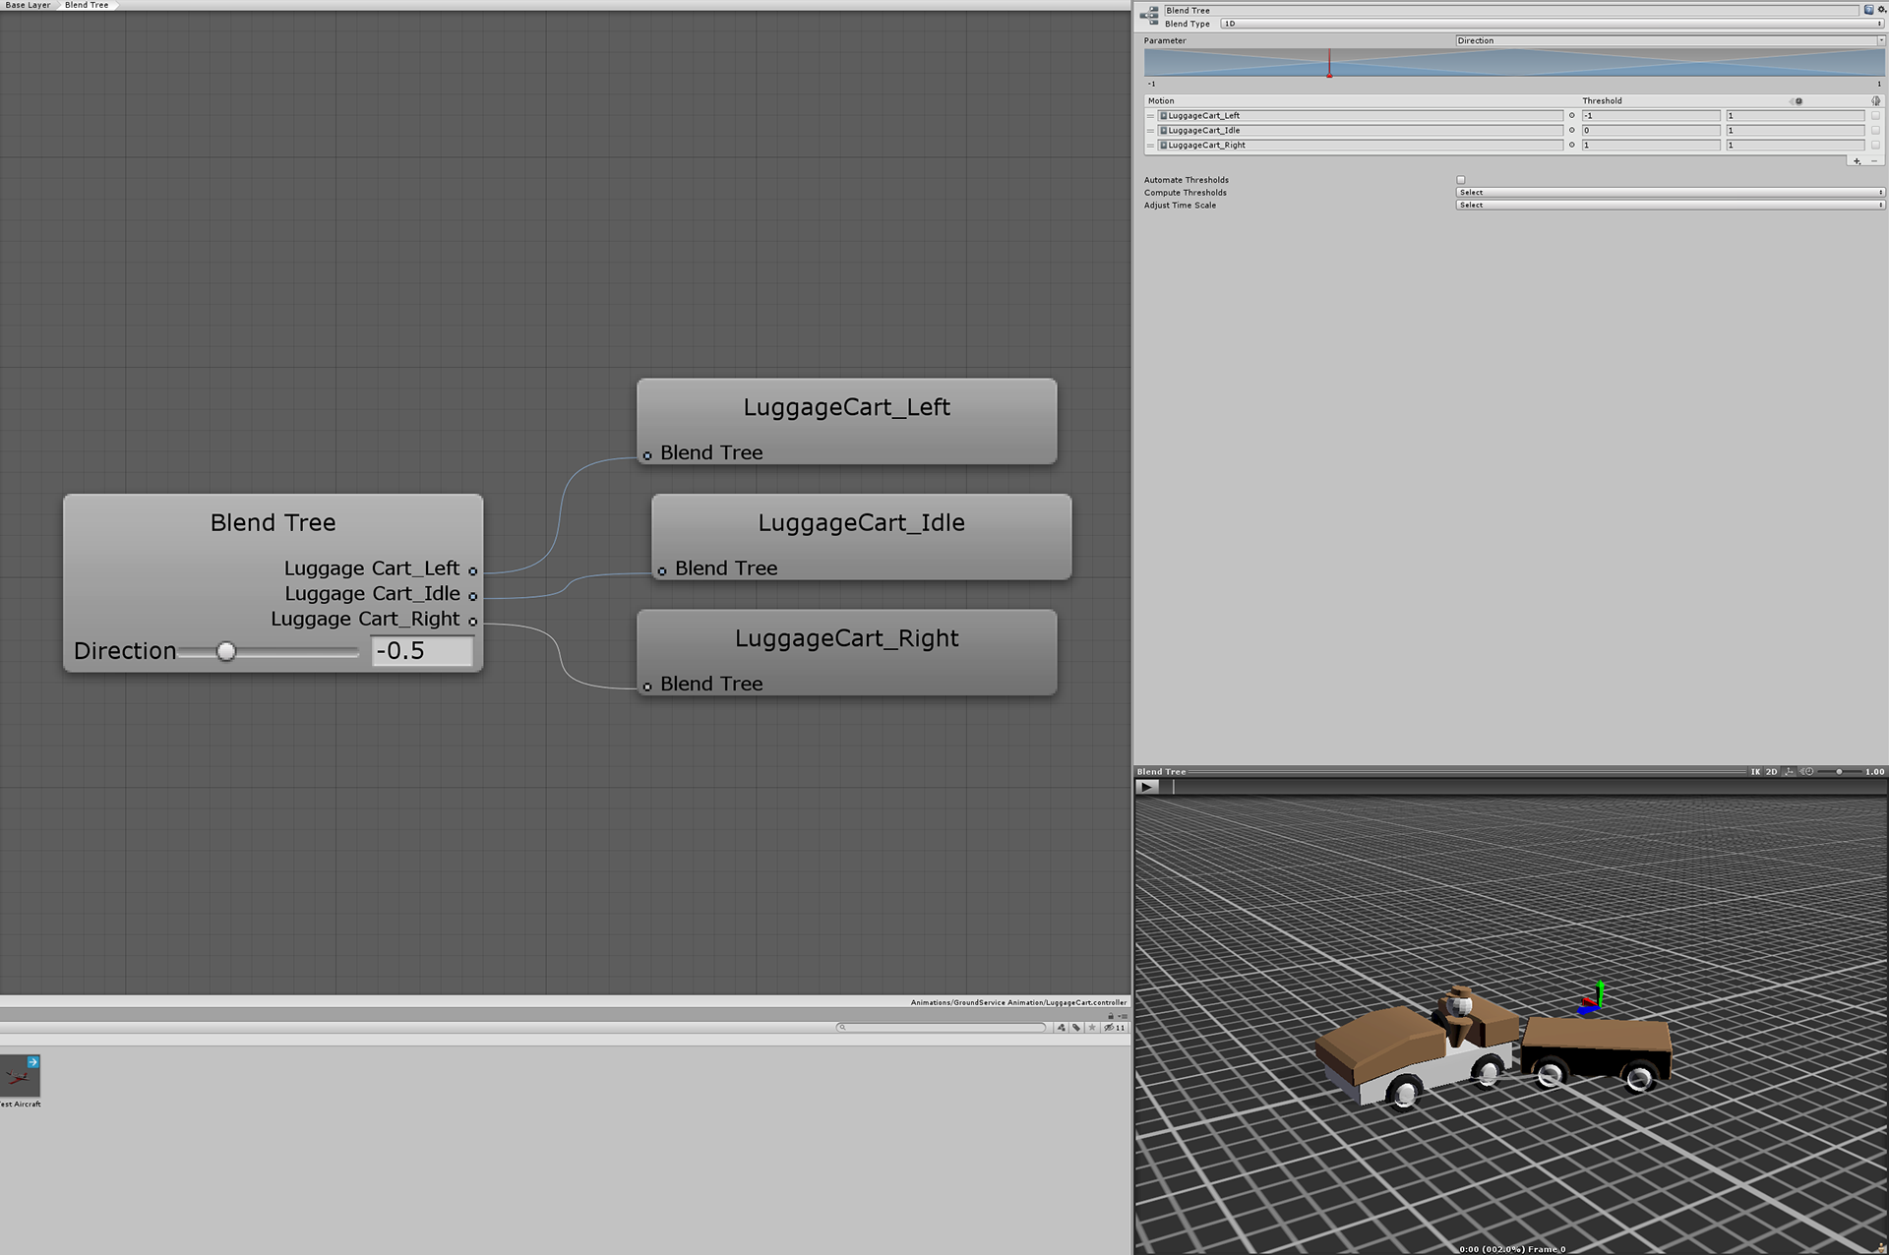The width and height of the screenshot is (1889, 1255).
Task: Add a new motion with the plus button
Action: pos(1858,161)
